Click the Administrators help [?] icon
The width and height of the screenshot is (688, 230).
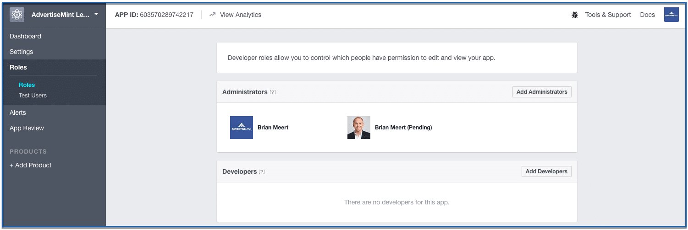click(273, 92)
